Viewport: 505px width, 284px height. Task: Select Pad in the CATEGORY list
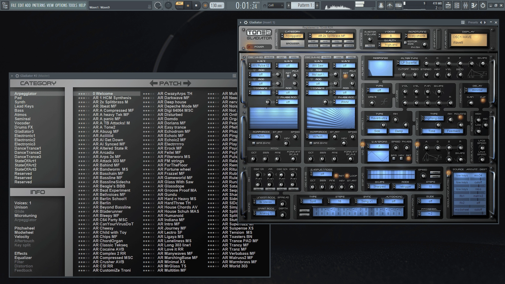point(18,98)
